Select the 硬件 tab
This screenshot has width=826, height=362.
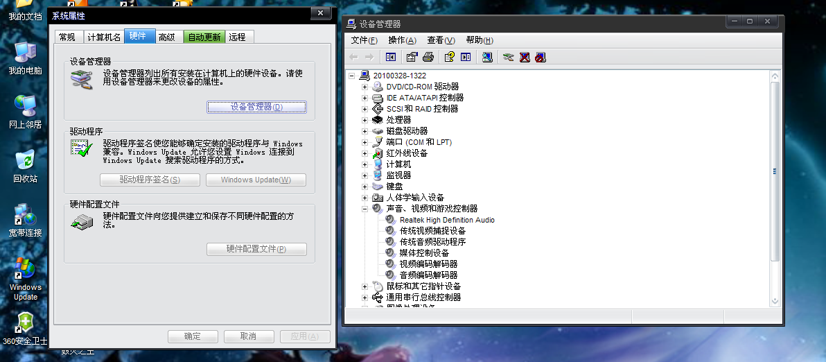point(139,36)
